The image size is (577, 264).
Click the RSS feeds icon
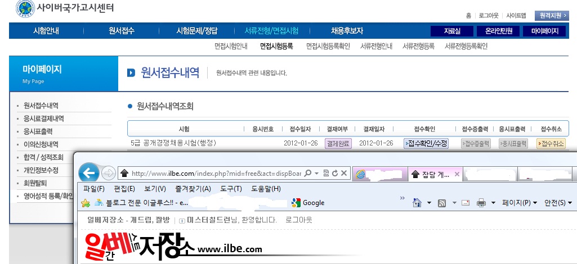(442, 203)
